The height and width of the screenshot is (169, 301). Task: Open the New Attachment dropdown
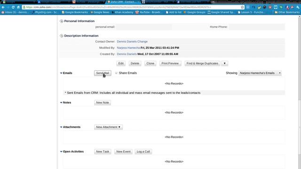tap(108, 127)
